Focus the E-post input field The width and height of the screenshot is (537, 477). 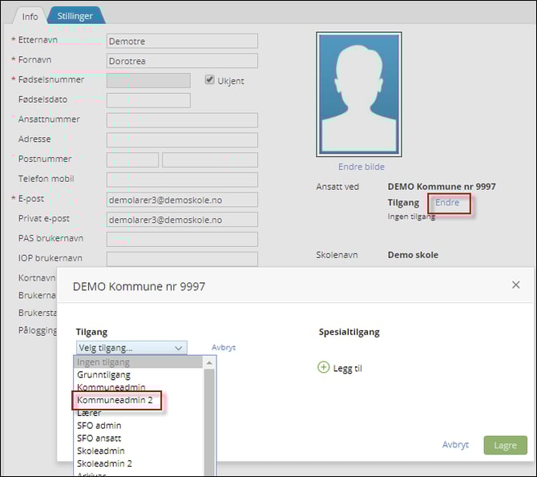tap(182, 200)
